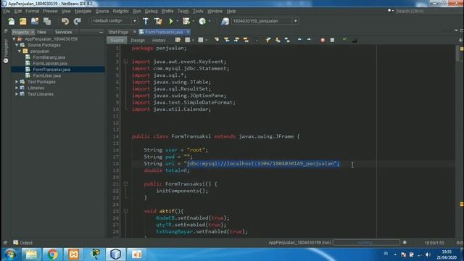
Task: Collapse the aktif method fold marker
Action: coord(125,211)
